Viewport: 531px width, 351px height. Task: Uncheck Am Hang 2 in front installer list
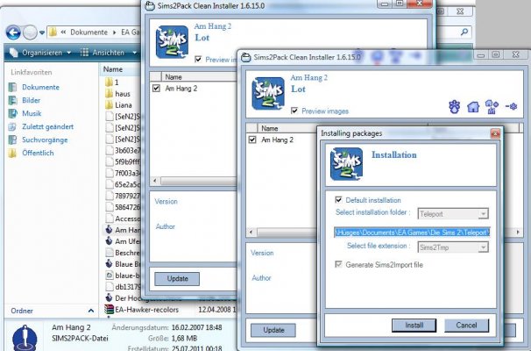(252, 140)
